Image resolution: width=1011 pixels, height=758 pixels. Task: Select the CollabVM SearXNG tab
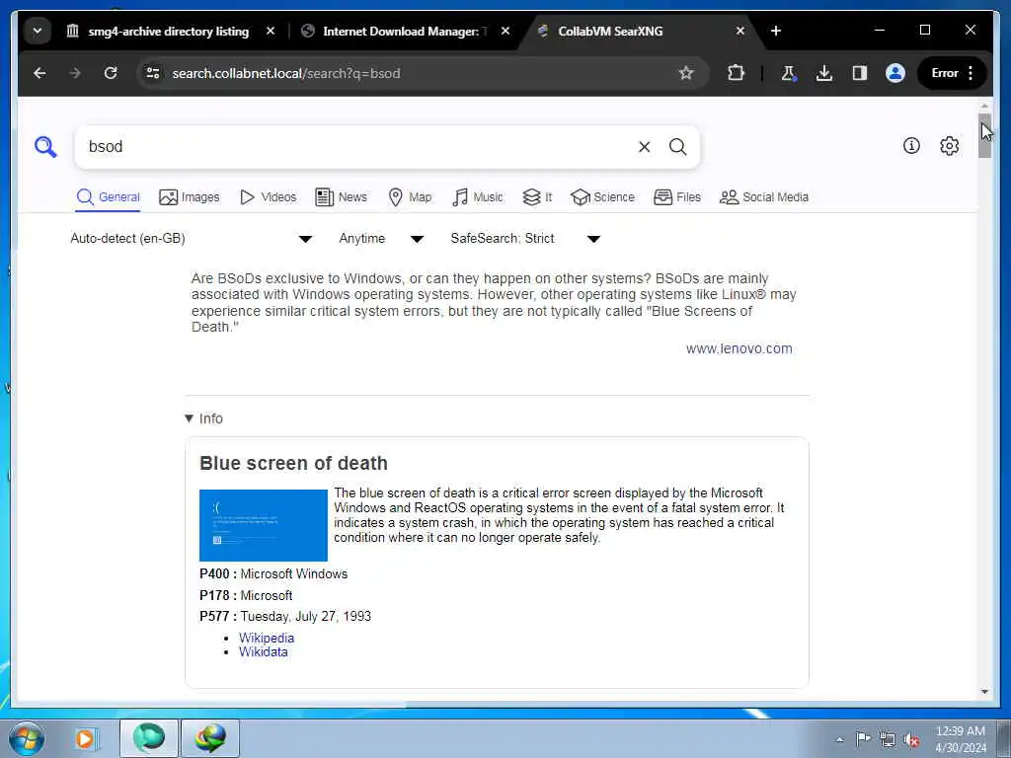[610, 31]
